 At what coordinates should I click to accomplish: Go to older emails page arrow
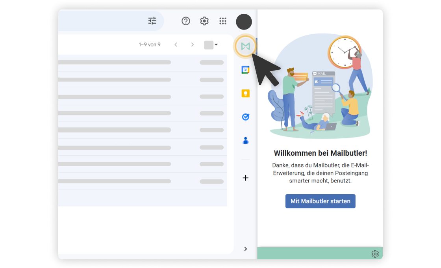(x=193, y=45)
